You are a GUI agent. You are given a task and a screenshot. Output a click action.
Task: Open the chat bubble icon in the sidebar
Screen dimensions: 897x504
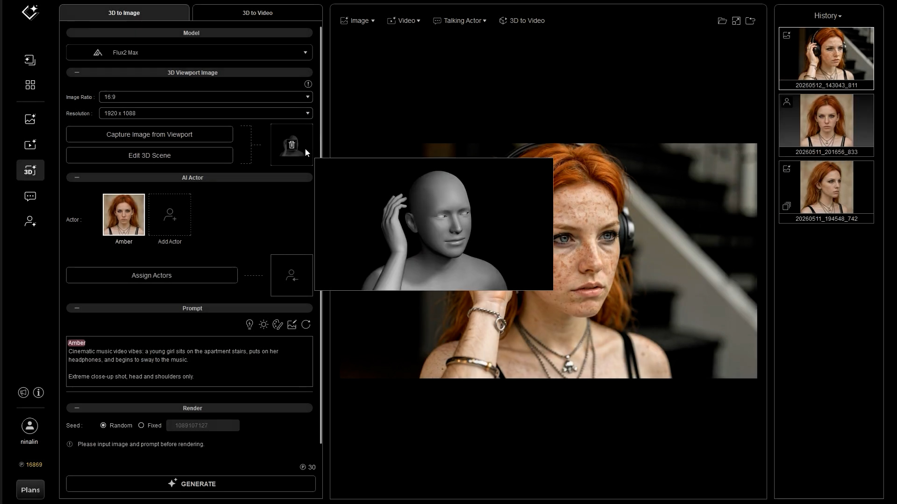pos(30,196)
